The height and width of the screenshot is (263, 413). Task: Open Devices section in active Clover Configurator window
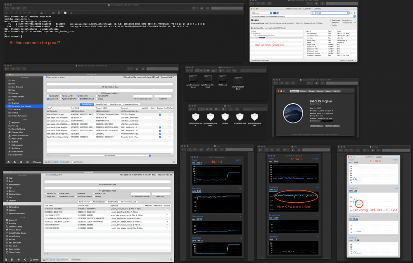[x=14, y=93]
